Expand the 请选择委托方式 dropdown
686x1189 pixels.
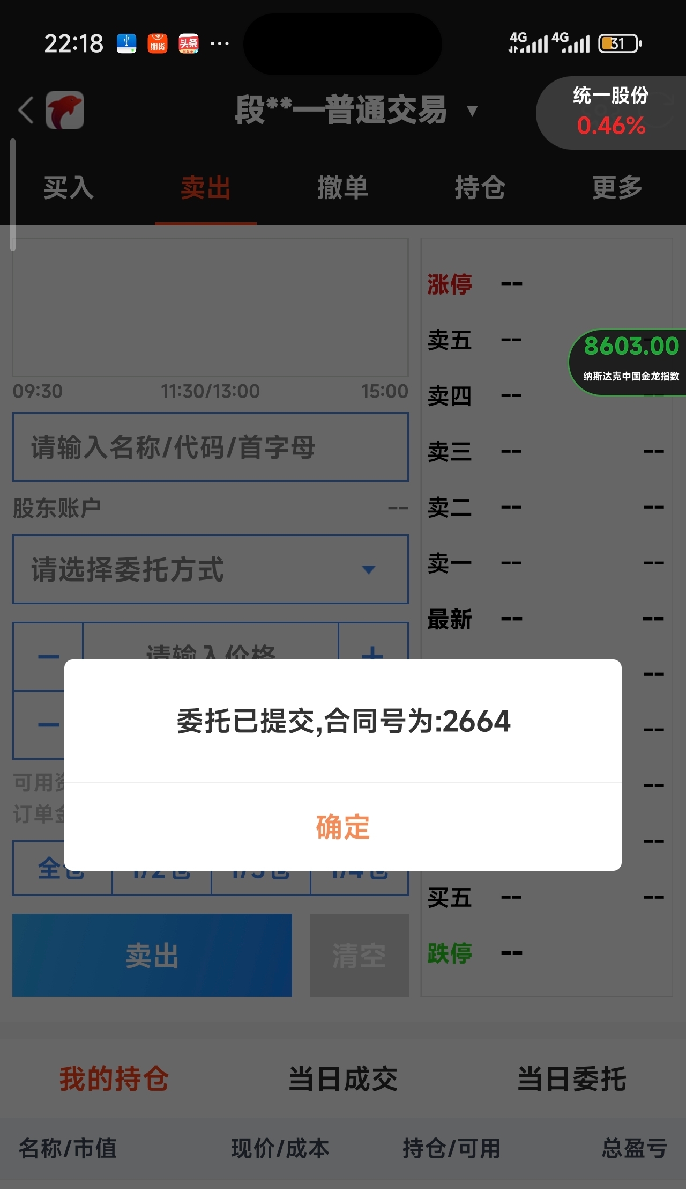pos(211,569)
